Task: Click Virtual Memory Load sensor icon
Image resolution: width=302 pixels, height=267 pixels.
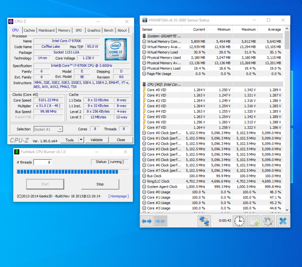Action: [x=144, y=52]
